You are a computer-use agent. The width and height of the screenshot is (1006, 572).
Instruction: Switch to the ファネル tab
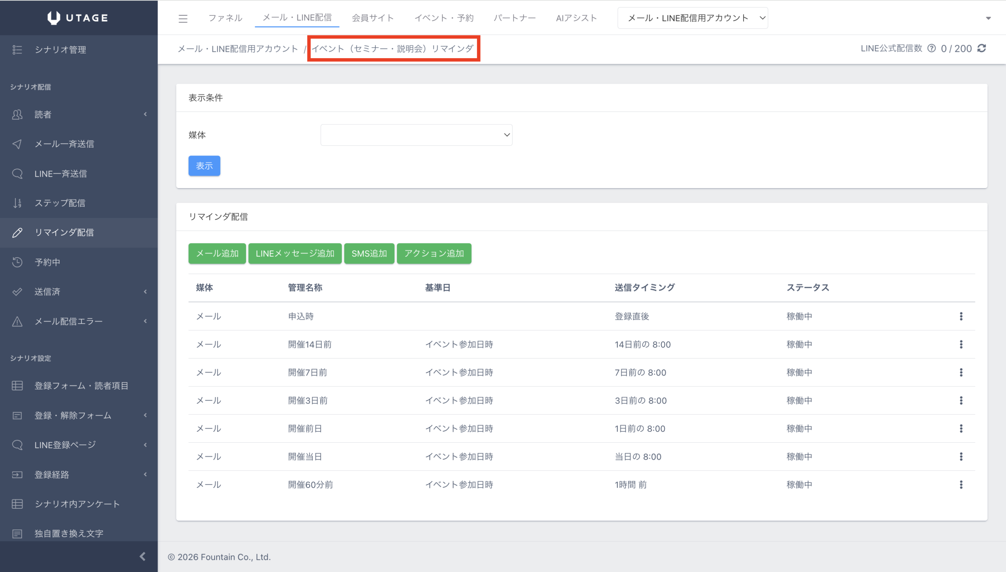pos(225,18)
